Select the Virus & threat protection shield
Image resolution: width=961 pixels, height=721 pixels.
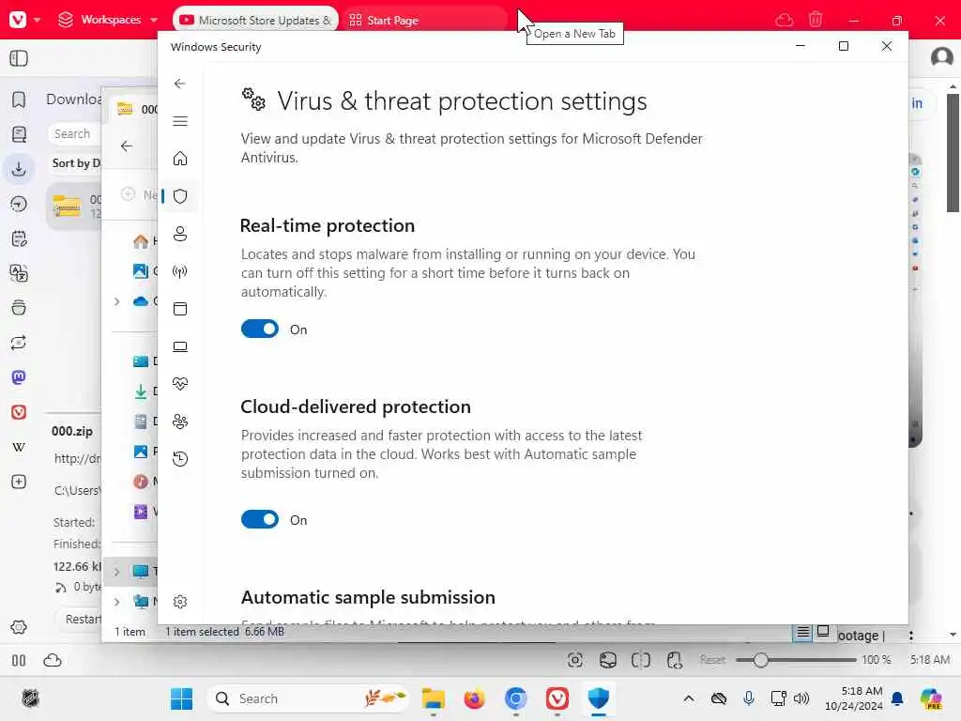pyautogui.click(x=179, y=196)
